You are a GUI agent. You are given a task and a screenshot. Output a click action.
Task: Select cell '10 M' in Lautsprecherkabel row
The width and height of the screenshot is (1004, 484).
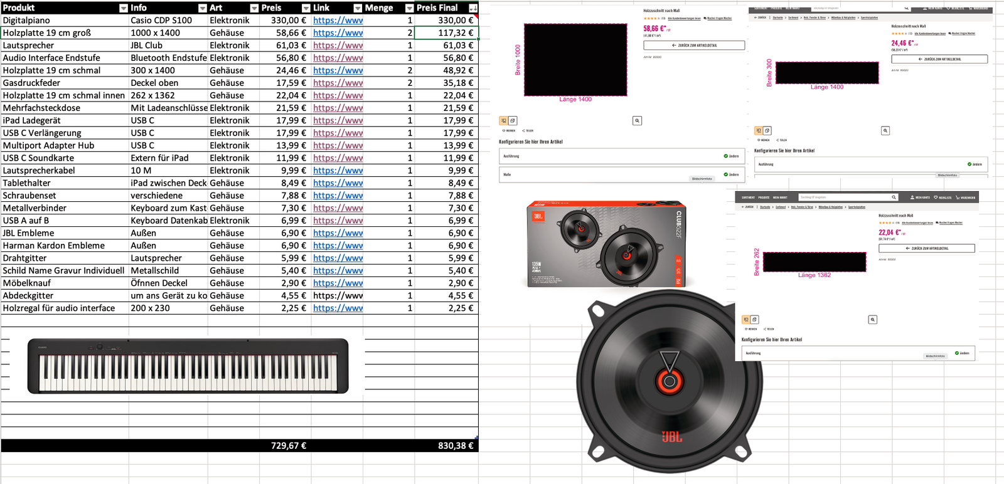tap(168, 171)
